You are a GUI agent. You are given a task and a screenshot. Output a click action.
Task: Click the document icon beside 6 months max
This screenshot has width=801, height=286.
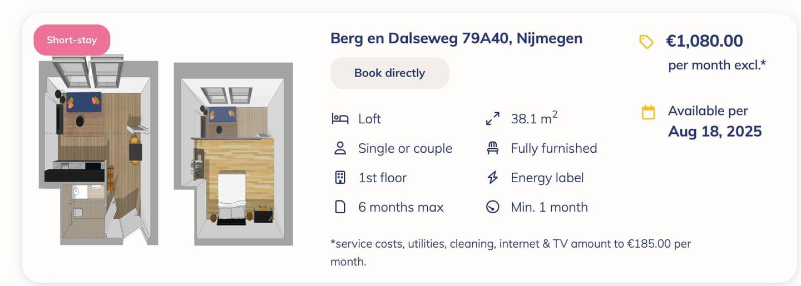tap(340, 207)
